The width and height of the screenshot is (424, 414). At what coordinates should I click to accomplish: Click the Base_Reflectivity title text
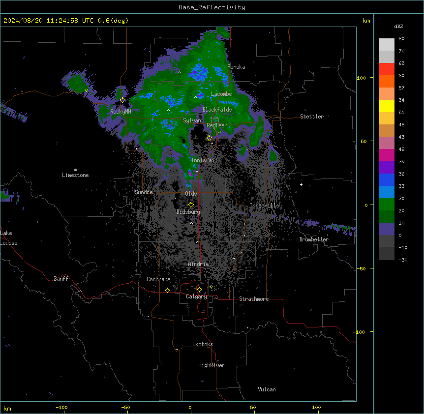tap(212, 7)
